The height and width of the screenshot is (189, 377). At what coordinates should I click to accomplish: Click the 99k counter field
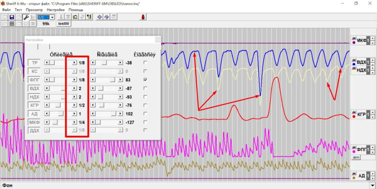(46, 24)
